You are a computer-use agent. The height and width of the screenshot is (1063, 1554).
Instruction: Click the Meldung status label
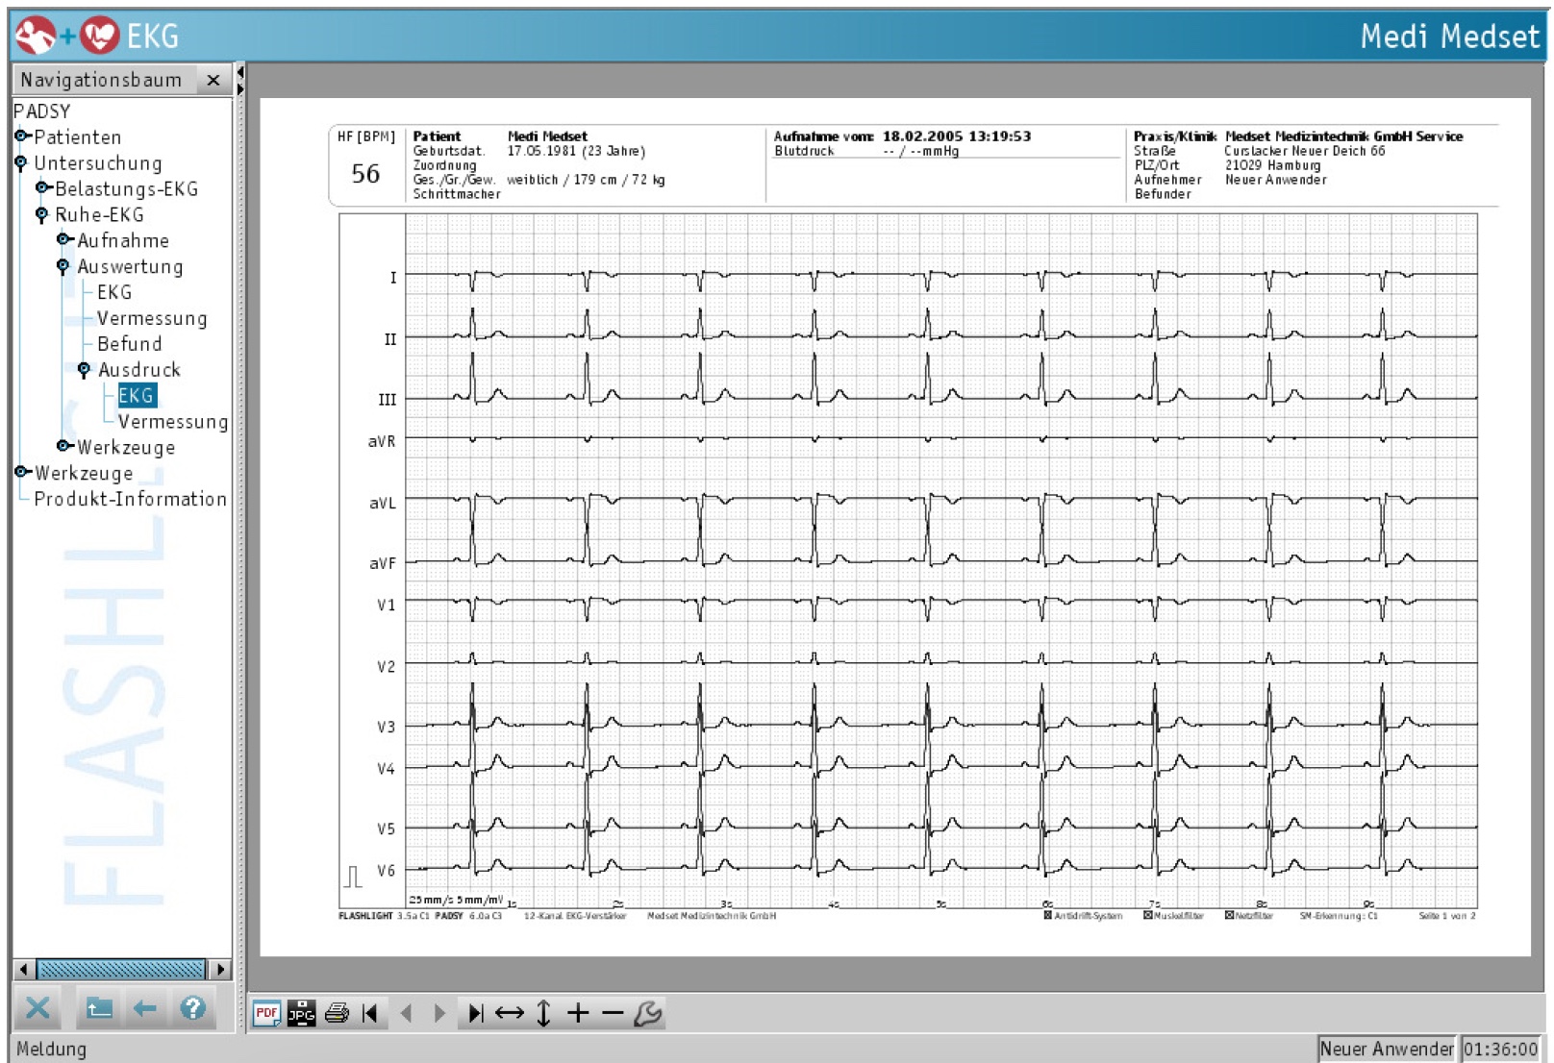[52, 1050]
